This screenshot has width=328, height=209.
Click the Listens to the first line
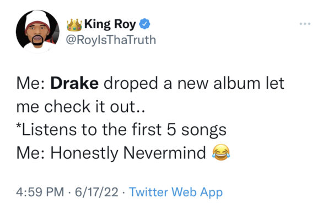coord(121,130)
